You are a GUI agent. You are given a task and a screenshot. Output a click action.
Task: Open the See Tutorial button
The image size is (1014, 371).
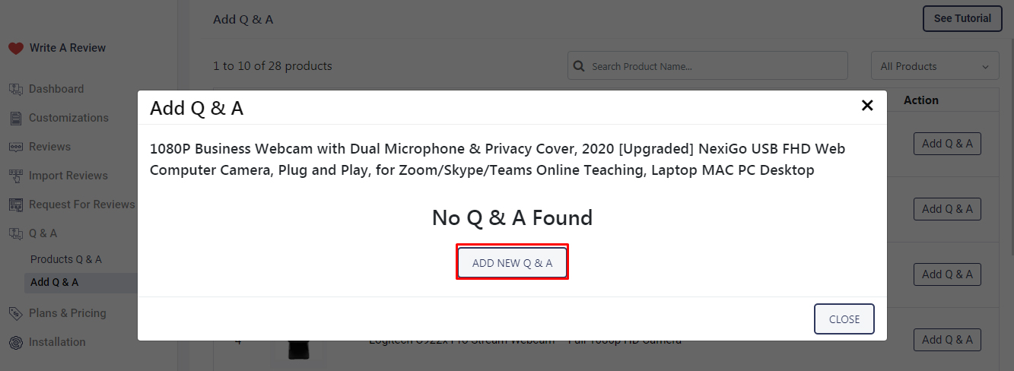point(962,18)
